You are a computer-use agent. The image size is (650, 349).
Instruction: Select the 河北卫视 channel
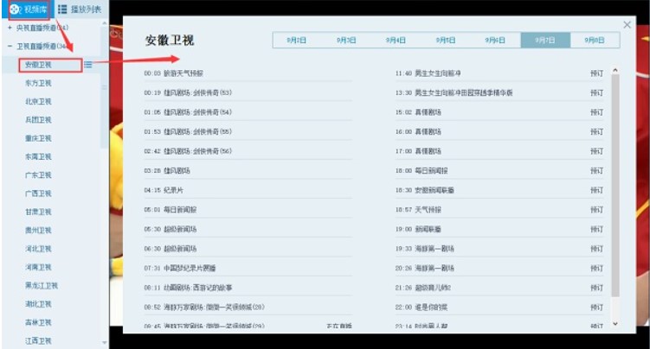pos(38,249)
